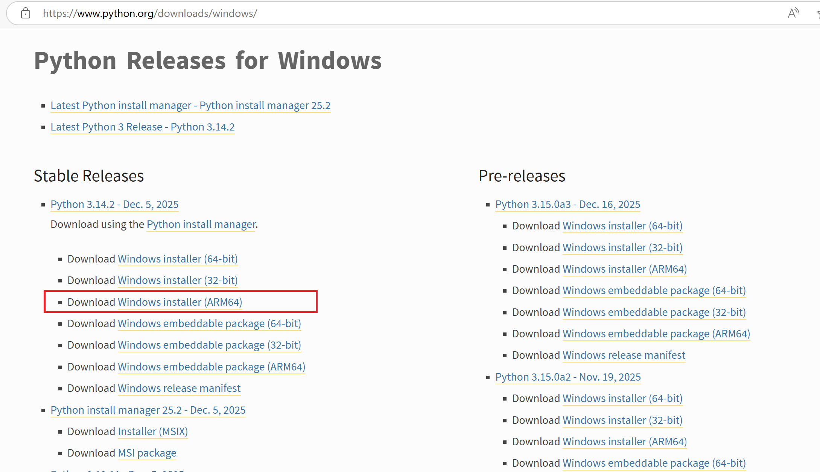820x472 pixels.
Task: Download MSI package link
Action: click(147, 453)
